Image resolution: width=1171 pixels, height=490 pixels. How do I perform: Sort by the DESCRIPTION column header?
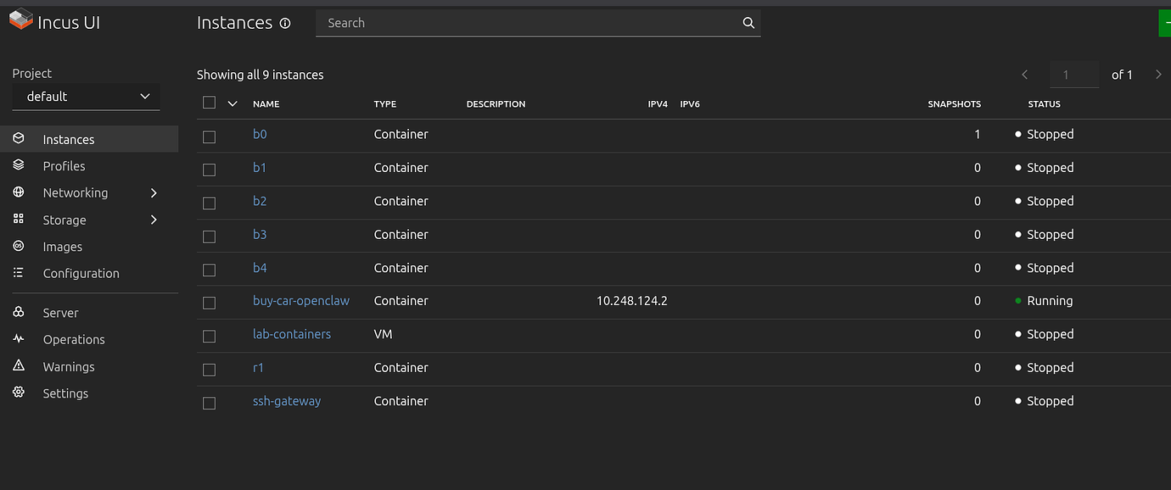coord(496,104)
